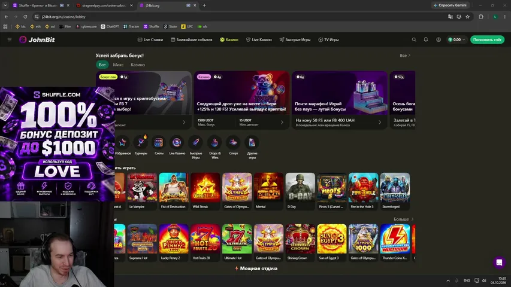This screenshot has height=287, width=511.
Task: Open the notifications bell
Action: coord(425,39)
